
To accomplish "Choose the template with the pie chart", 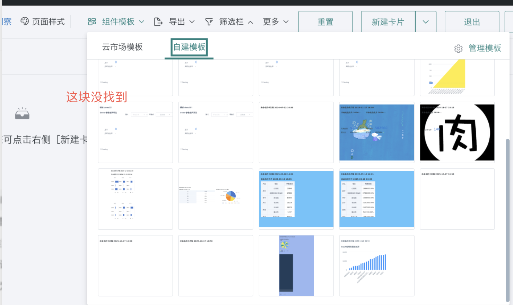I will tap(216, 199).
